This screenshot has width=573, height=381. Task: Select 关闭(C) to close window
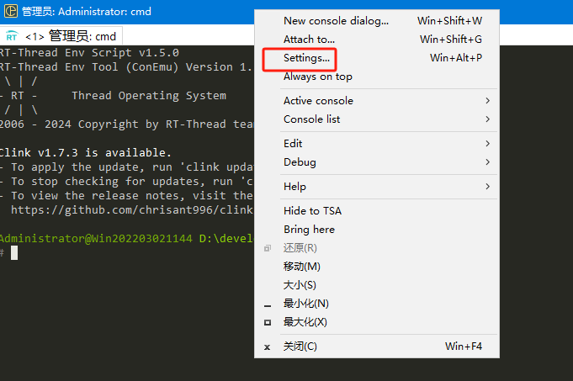(x=377, y=347)
